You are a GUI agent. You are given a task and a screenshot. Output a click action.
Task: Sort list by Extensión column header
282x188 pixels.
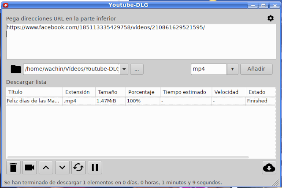coord(79,92)
